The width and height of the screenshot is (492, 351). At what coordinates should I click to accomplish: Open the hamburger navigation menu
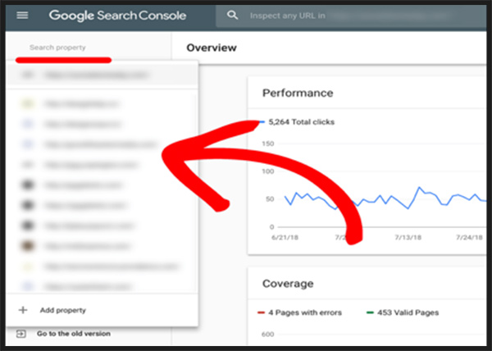coord(22,15)
